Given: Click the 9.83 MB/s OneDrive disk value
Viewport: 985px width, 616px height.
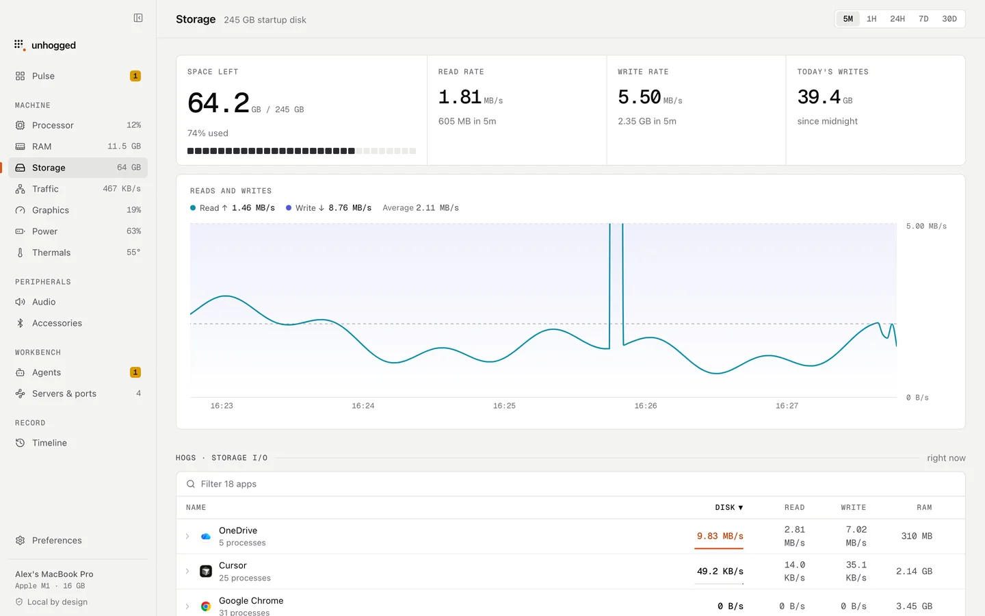Looking at the screenshot, I should coord(720,537).
